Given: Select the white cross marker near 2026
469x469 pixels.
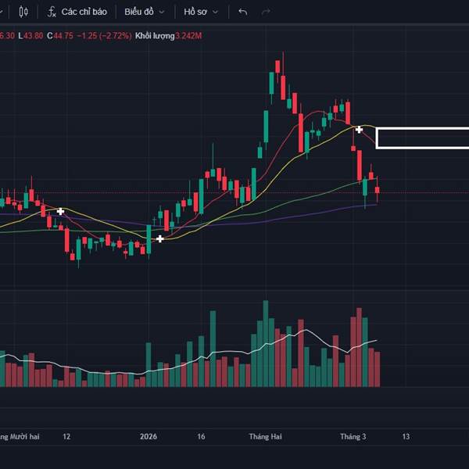Looking at the screenshot, I should (x=159, y=238).
